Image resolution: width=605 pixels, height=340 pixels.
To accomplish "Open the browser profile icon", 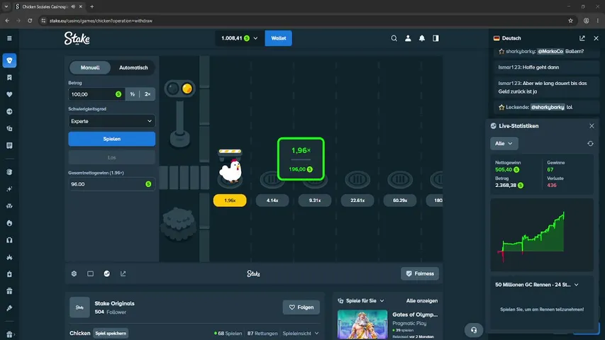I will (x=586, y=21).
